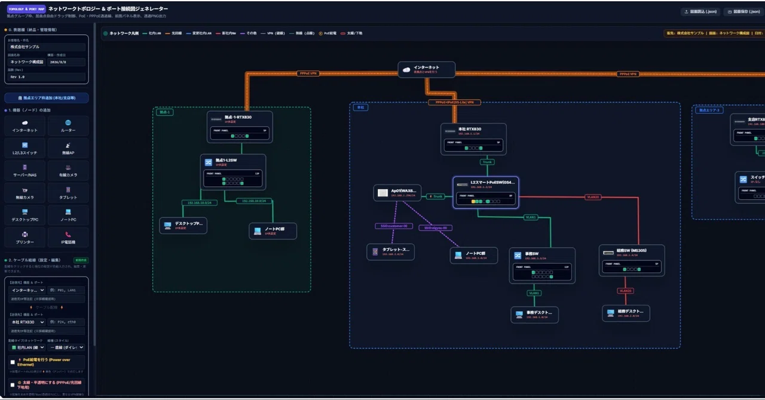This screenshot has height=400, width=765.
Task: Open the 線種 style dropdown showing 直線
Action: (x=66, y=347)
